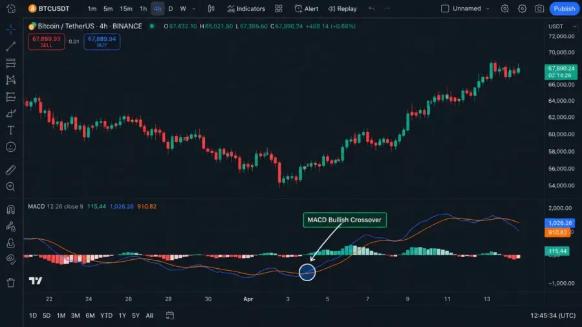Open the USDT currency dropdown
The width and height of the screenshot is (582, 327).
[x=563, y=26]
